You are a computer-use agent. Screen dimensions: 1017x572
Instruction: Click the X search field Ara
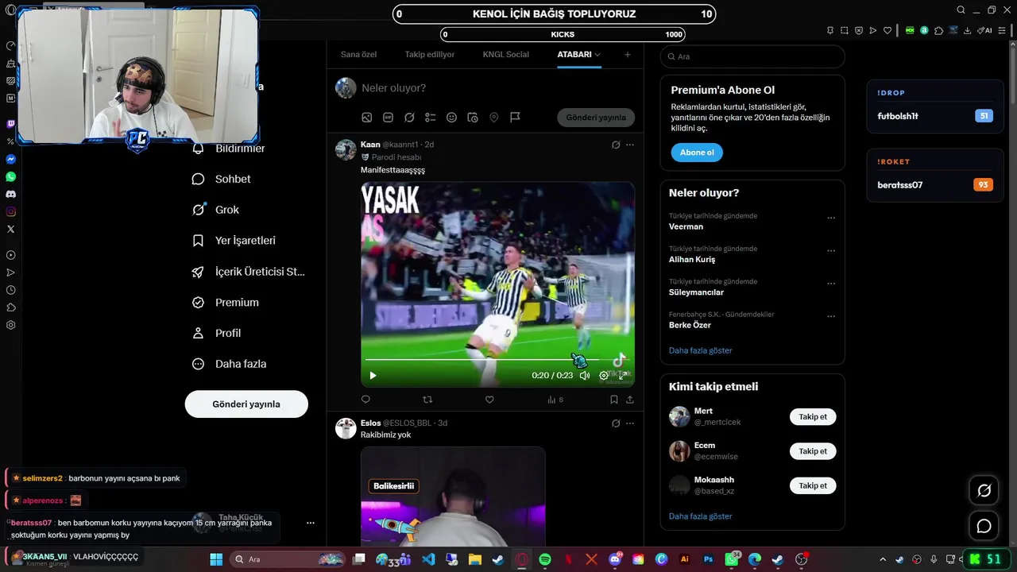pos(752,56)
